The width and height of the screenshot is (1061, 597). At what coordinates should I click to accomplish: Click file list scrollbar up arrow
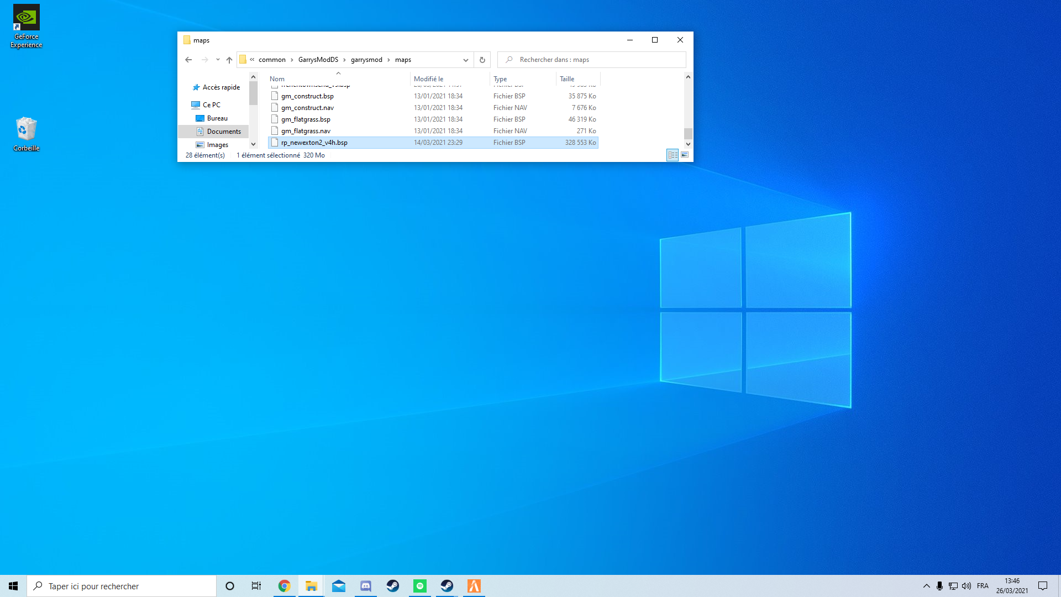tap(688, 77)
